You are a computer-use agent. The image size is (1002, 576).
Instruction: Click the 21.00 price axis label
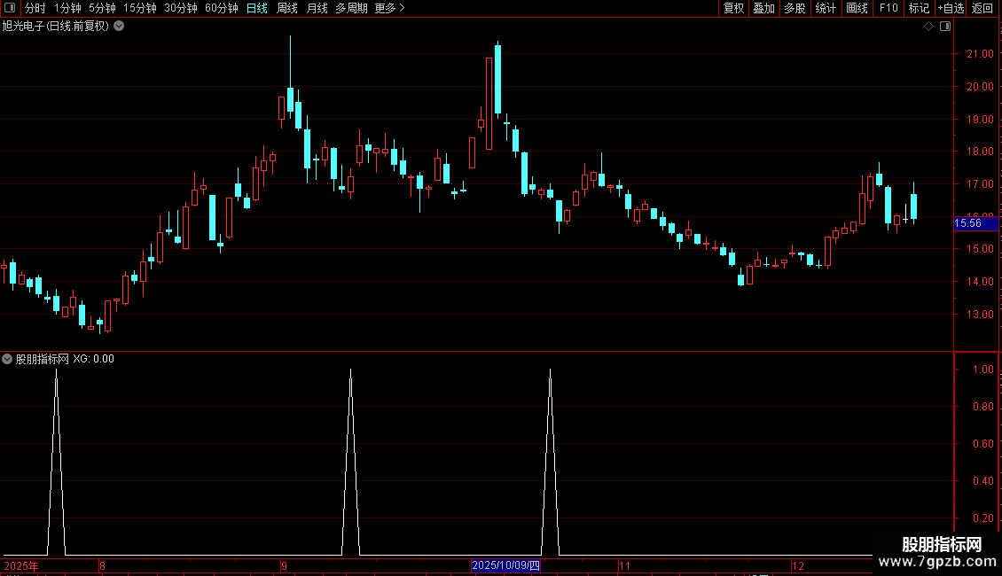click(980, 54)
